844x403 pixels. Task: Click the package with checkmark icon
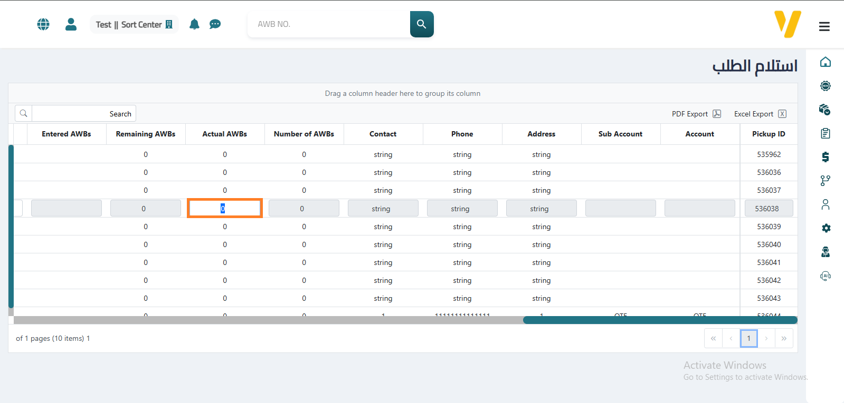(x=825, y=110)
